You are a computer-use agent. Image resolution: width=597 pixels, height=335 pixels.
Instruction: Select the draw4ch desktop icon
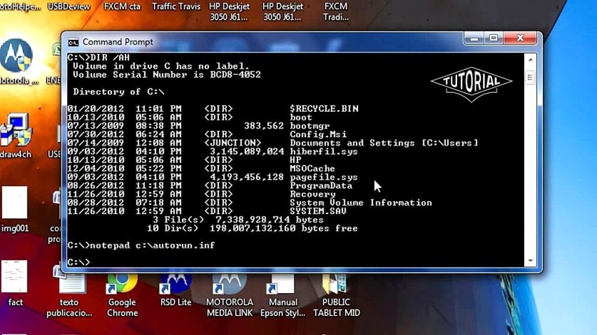coord(16,136)
